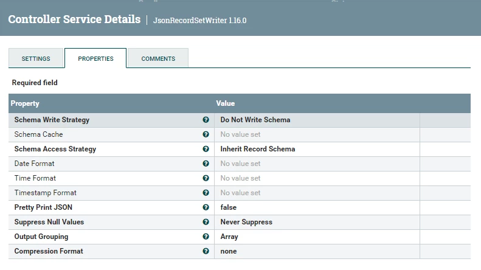Select the Properties tab
The height and width of the screenshot is (270, 481).
[95, 58]
